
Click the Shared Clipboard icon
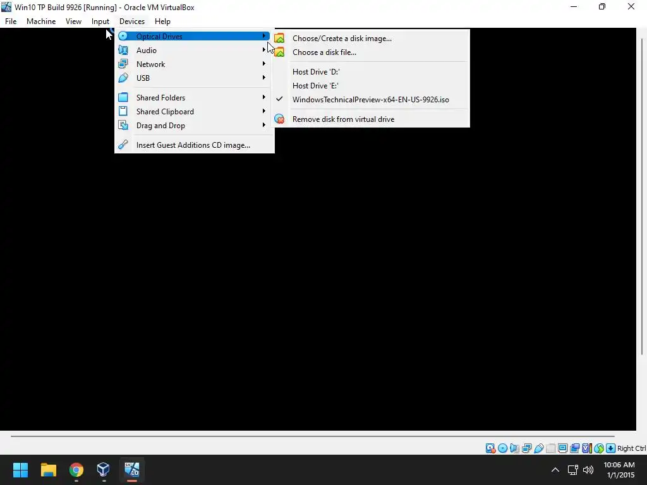tap(123, 111)
